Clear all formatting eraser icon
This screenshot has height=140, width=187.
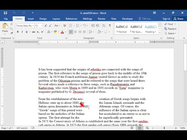(x=65, y=26)
